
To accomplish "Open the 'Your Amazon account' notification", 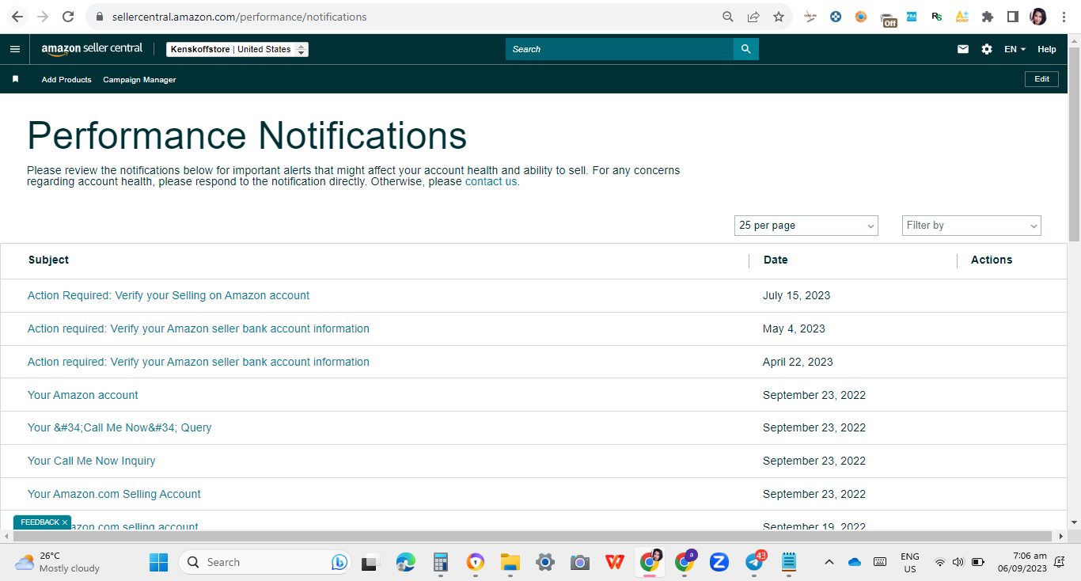I will 83,395.
